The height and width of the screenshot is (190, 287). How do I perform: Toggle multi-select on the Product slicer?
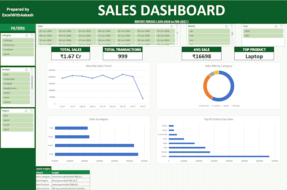(27, 70)
